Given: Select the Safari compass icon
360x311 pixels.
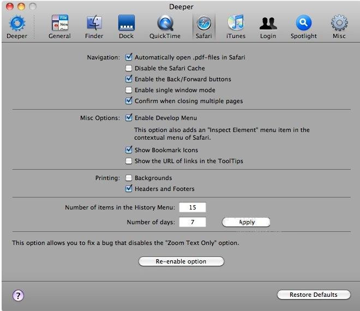Looking at the screenshot, I should click(x=203, y=23).
